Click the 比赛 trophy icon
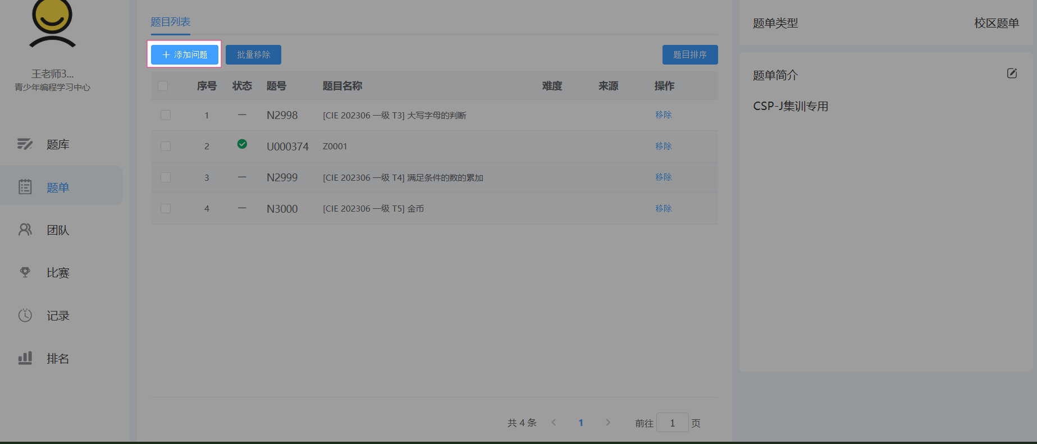Screen dimensions: 1037x444 coord(25,272)
